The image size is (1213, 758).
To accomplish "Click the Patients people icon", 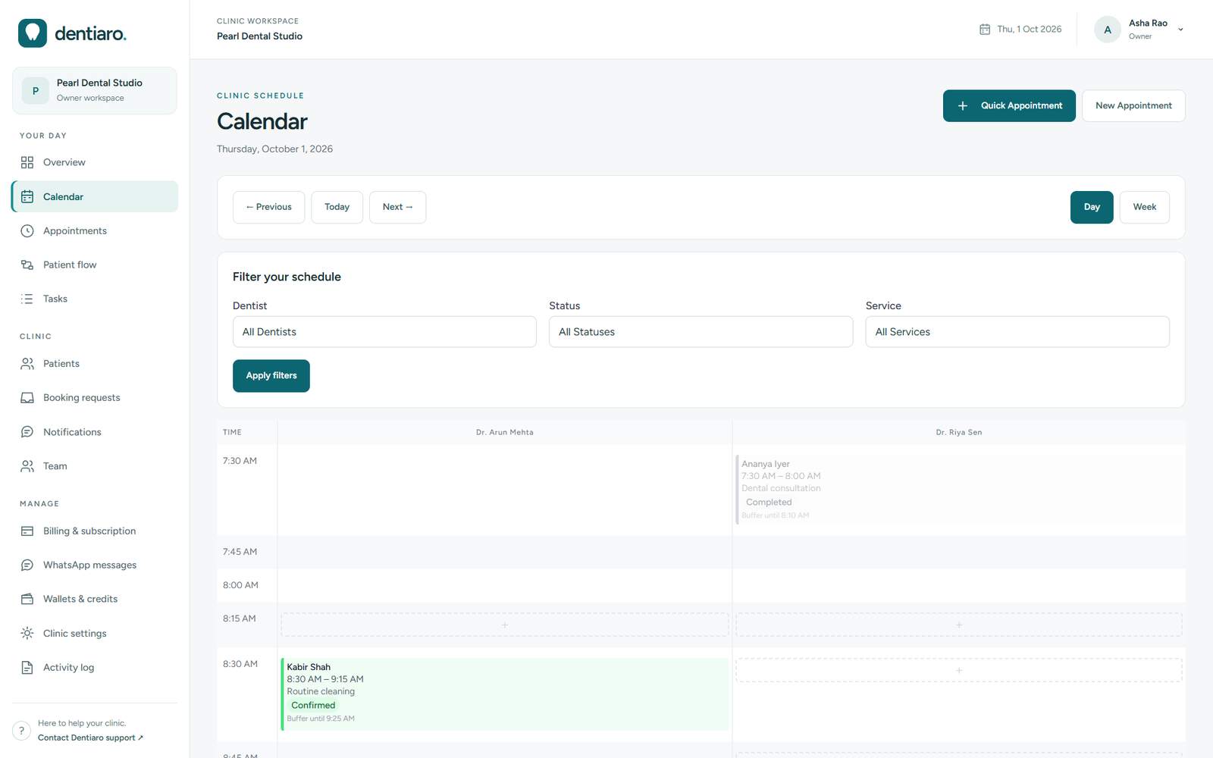I will (27, 364).
